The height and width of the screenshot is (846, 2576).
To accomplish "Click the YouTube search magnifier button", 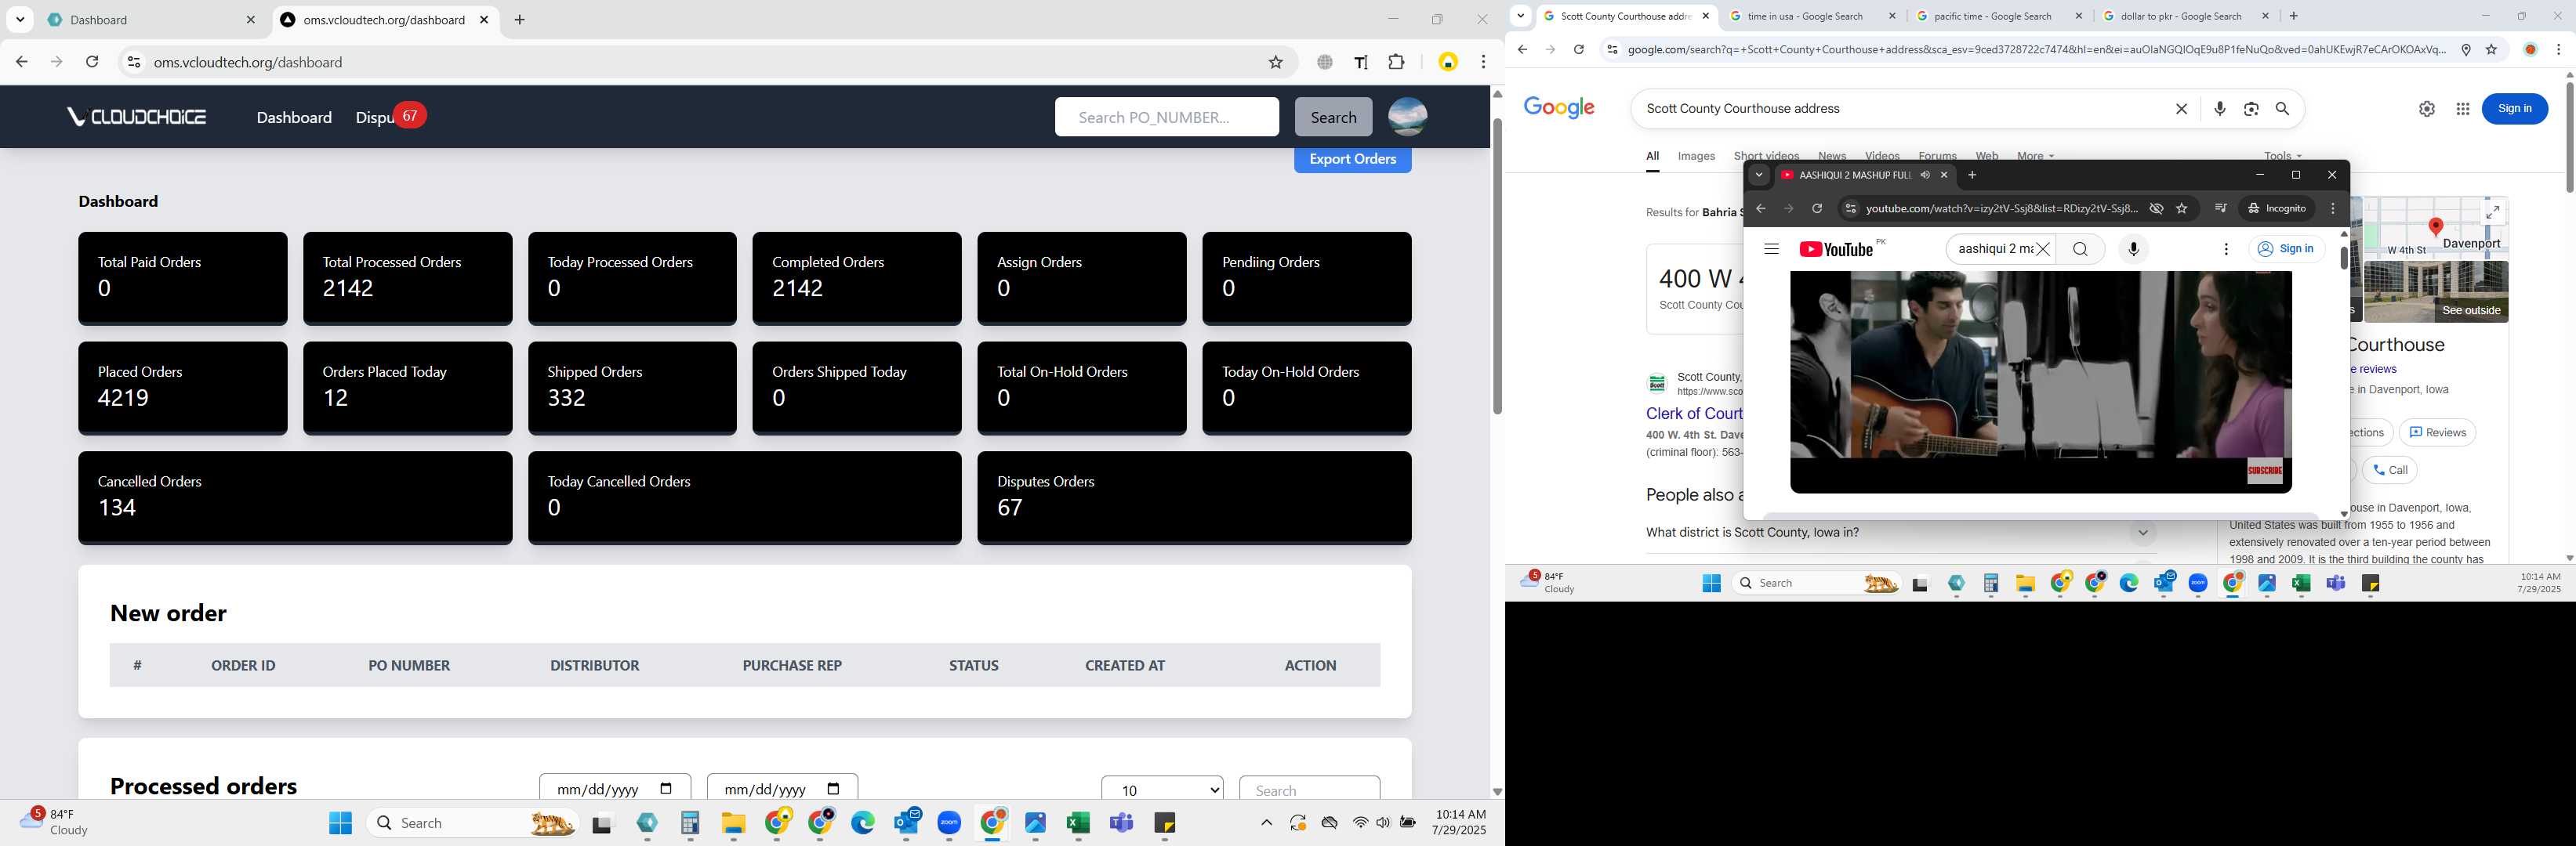I will click(2080, 248).
